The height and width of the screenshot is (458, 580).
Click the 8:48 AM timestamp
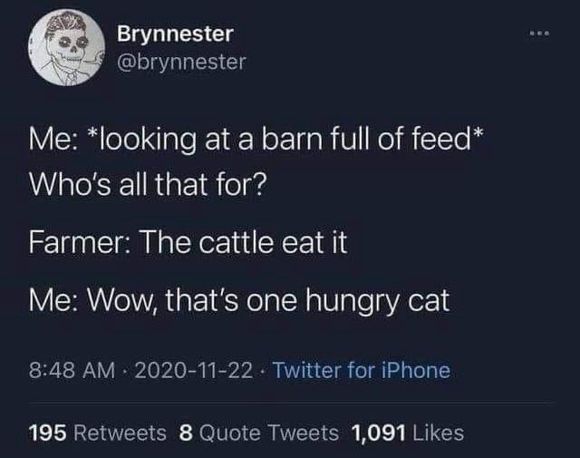click(x=71, y=370)
